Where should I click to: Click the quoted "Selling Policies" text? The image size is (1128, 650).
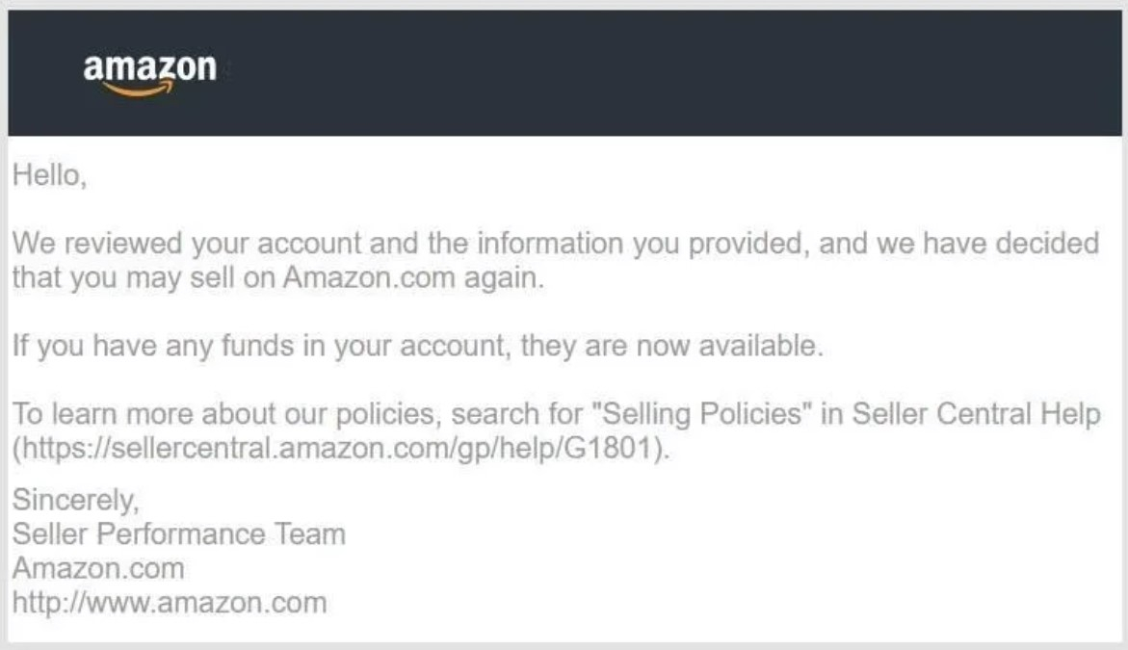[x=703, y=415]
